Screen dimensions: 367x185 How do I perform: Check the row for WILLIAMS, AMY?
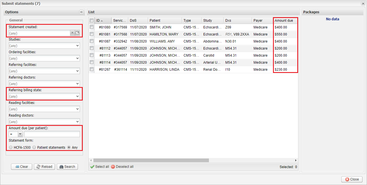(91, 41)
